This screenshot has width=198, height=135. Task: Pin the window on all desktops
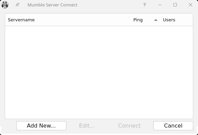click(17, 5)
